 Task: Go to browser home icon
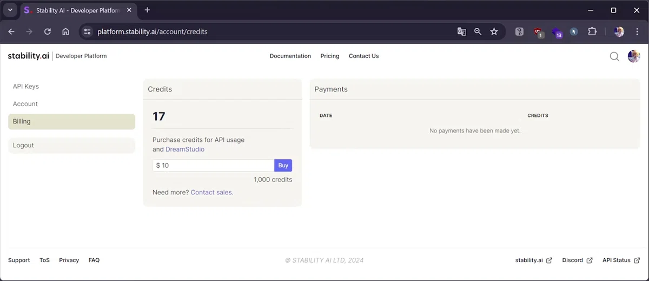[x=65, y=31]
